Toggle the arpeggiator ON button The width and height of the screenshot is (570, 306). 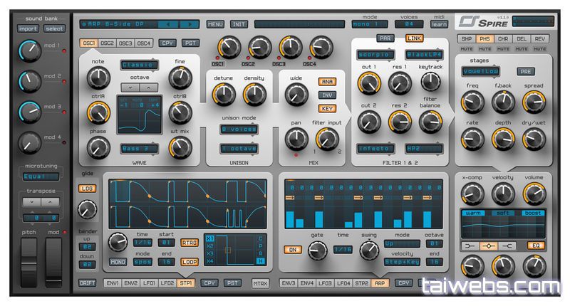point(293,250)
